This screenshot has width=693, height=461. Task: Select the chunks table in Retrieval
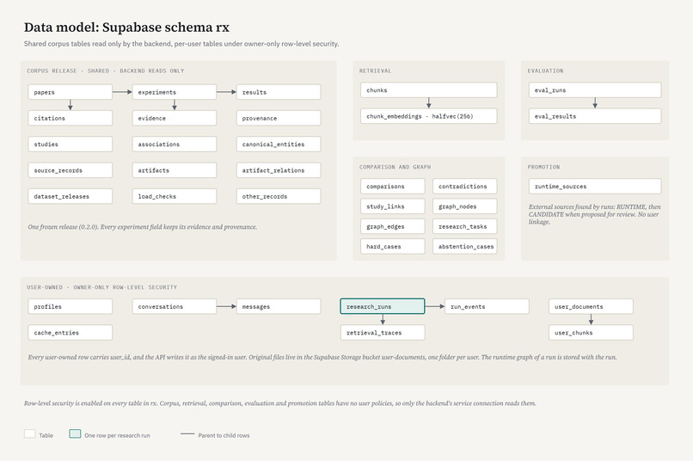[x=429, y=89]
